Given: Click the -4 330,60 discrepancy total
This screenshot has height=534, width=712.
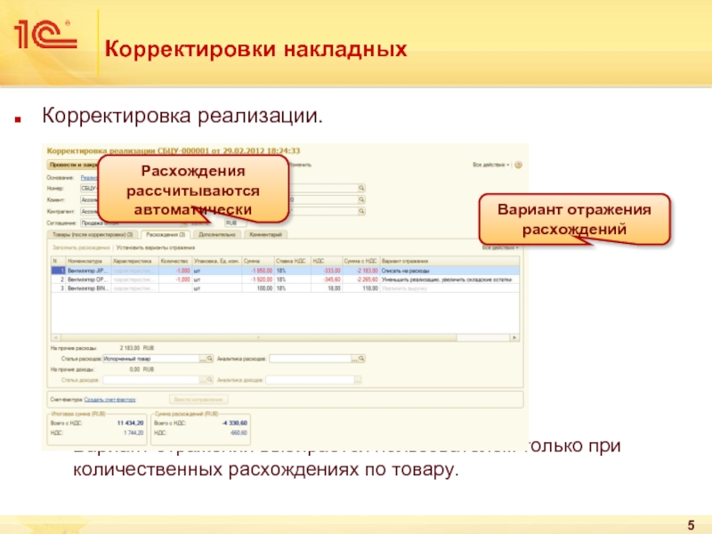Looking at the screenshot, I should [235, 424].
